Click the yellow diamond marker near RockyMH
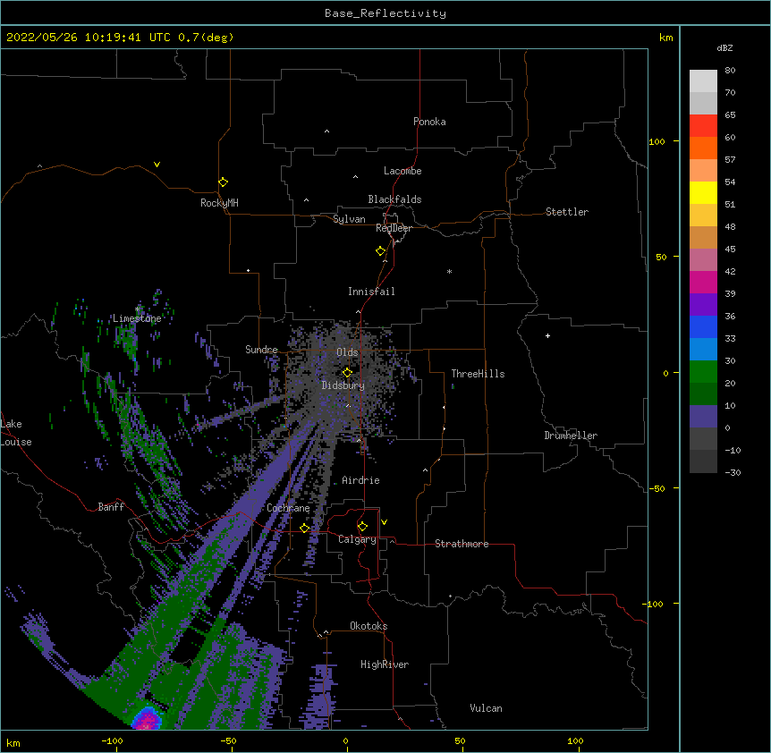This screenshot has width=771, height=753. [x=223, y=182]
